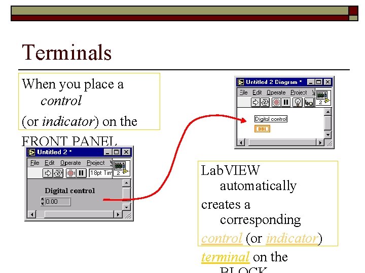Click LabVIEW title icon of Untitled 2 window
The height and width of the screenshot is (273, 365).
coord(32,152)
